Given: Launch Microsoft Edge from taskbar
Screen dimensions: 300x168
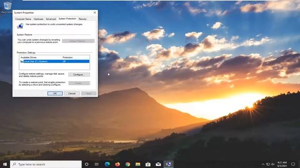Looking at the screenshot, I should [107, 164].
